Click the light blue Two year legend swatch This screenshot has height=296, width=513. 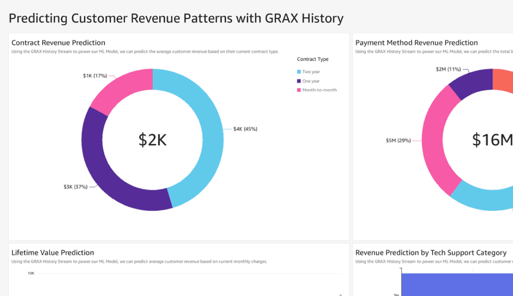(x=299, y=72)
